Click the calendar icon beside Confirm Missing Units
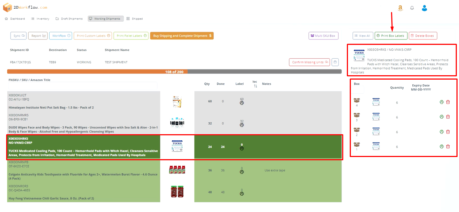This screenshot has width=459, height=212. tap(335, 62)
